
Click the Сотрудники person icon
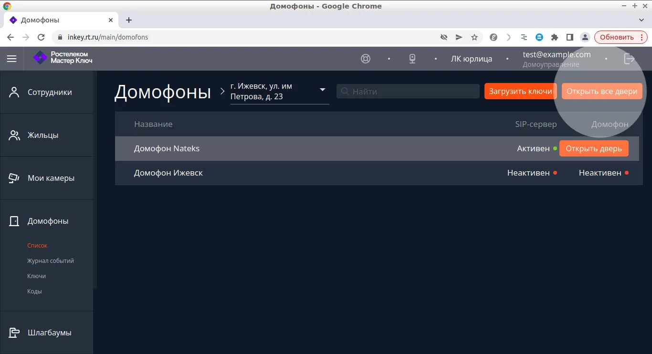[14, 92]
